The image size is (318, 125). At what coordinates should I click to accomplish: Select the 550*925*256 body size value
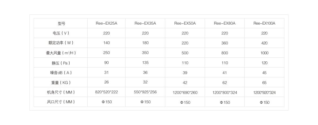coord(145,92)
